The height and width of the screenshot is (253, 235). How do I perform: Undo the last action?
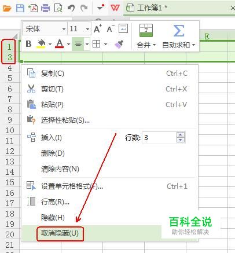pyautogui.click(x=71, y=8)
